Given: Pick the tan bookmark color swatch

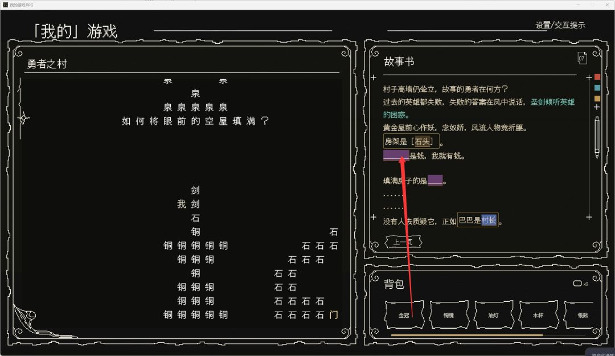Looking at the screenshot, I should [597, 99].
